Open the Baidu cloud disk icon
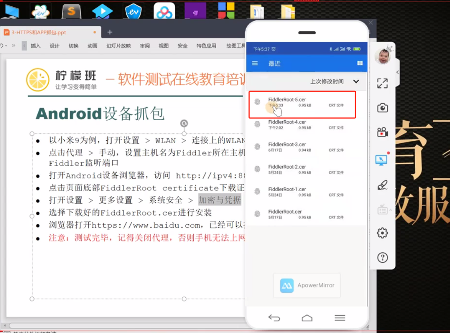 pyautogui.click(x=164, y=11)
